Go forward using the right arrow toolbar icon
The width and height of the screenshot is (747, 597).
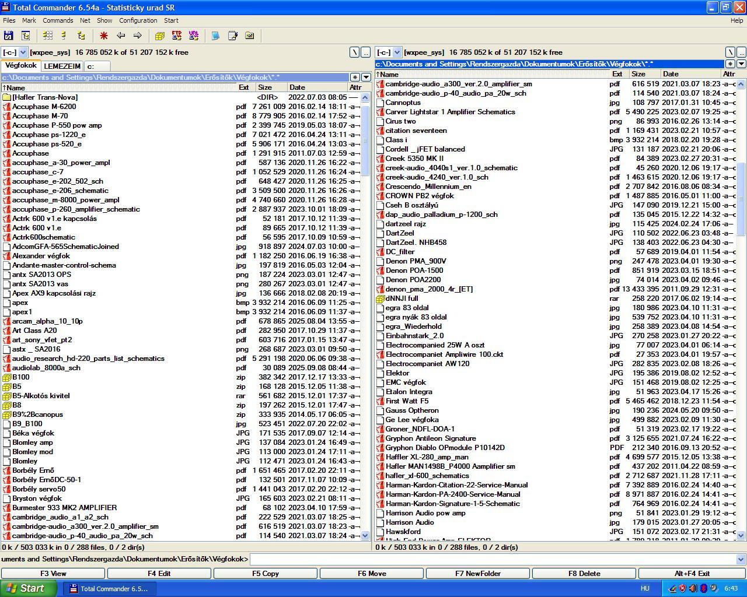[138, 36]
